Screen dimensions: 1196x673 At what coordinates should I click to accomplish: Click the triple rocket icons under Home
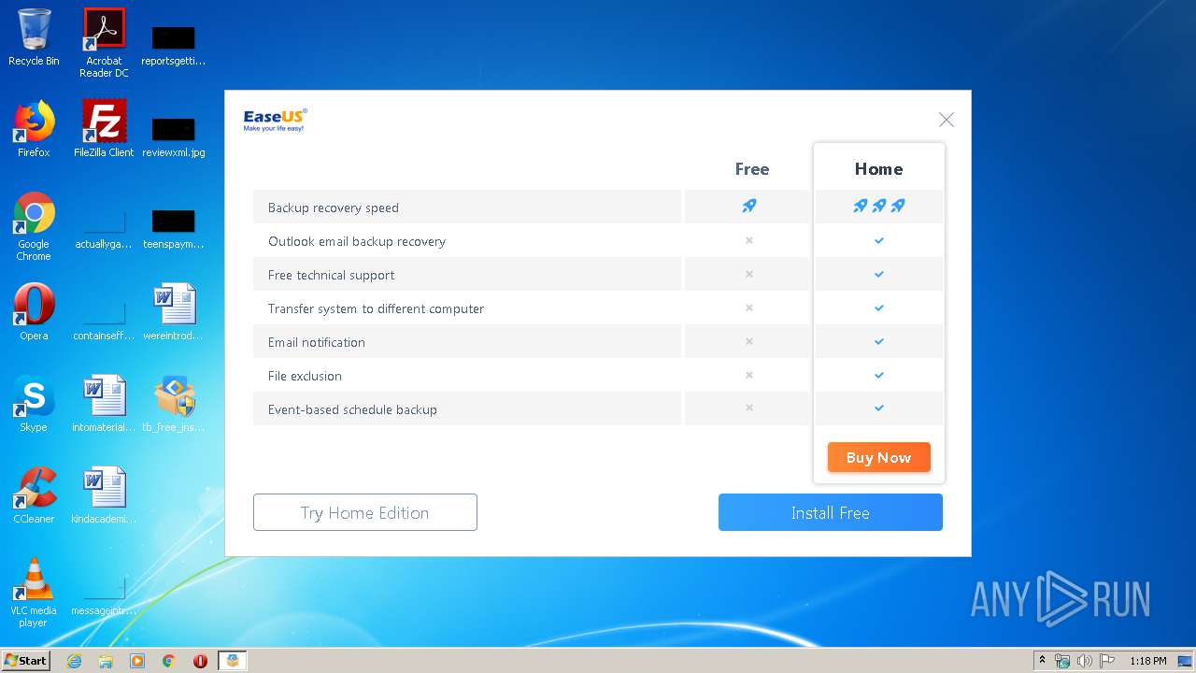878,206
